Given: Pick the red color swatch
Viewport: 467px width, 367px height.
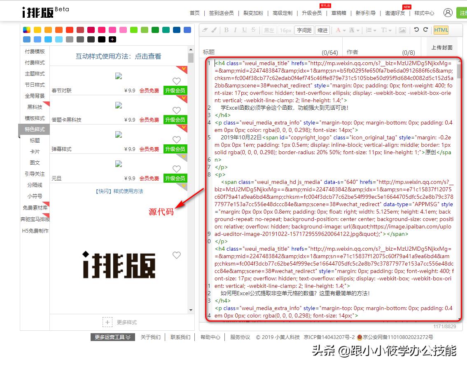Looking at the screenshot, I should (68, 29).
